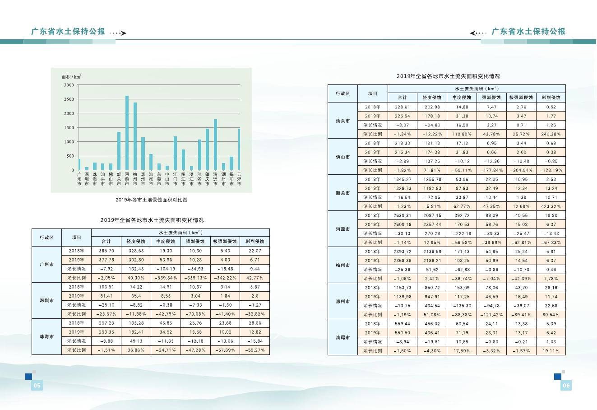Screen dimensions: 597x410
Task: Click the table cell 228.61
Action: point(402,107)
